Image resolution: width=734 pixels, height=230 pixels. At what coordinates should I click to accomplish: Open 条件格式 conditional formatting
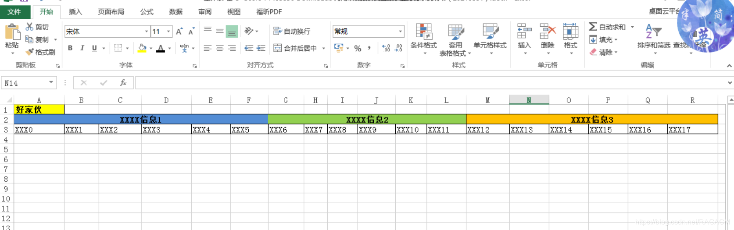click(x=424, y=39)
